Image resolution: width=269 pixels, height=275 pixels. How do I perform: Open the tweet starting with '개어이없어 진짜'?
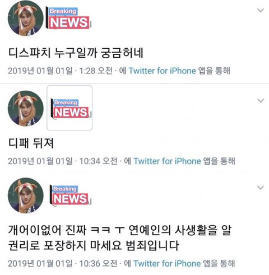click(119, 237)
